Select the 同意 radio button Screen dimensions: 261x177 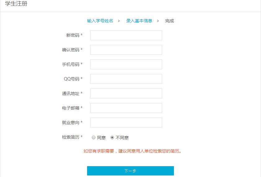tap(94, 137)
